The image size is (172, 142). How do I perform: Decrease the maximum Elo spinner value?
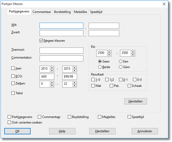click(133, 55)
